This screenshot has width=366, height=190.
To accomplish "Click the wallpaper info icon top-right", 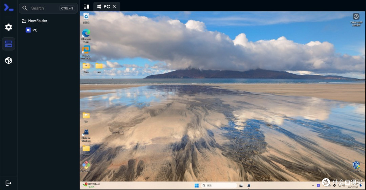I will click(x=356, y=20).
